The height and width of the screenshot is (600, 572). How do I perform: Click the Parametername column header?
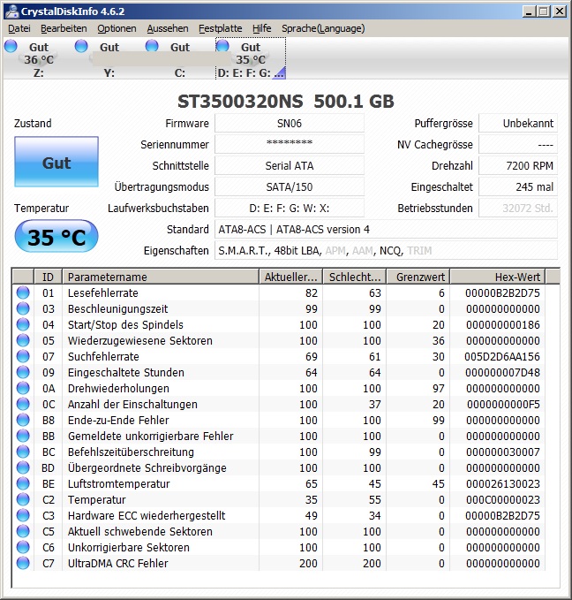161,277
